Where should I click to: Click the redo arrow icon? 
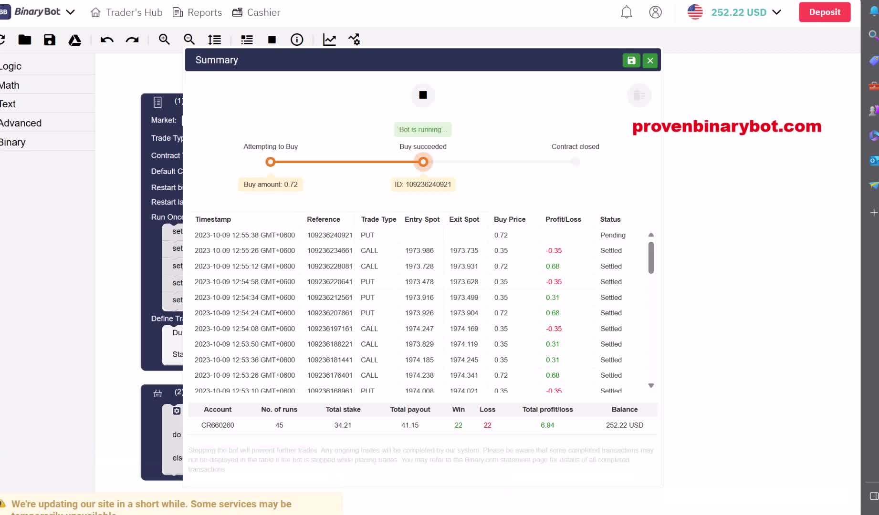click(x=132, y=40)
